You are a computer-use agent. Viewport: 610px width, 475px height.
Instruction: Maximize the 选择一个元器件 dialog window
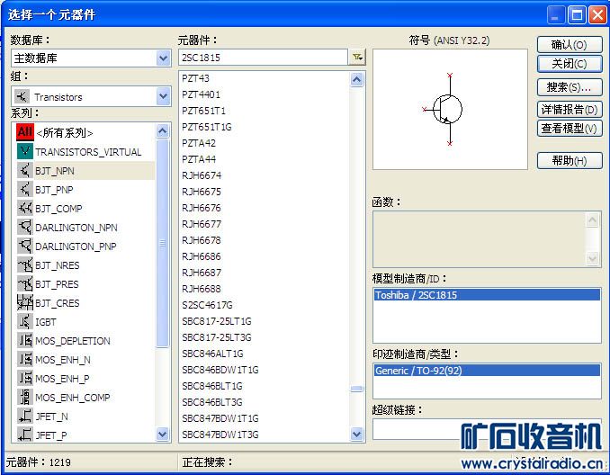(x=577, y=15)
